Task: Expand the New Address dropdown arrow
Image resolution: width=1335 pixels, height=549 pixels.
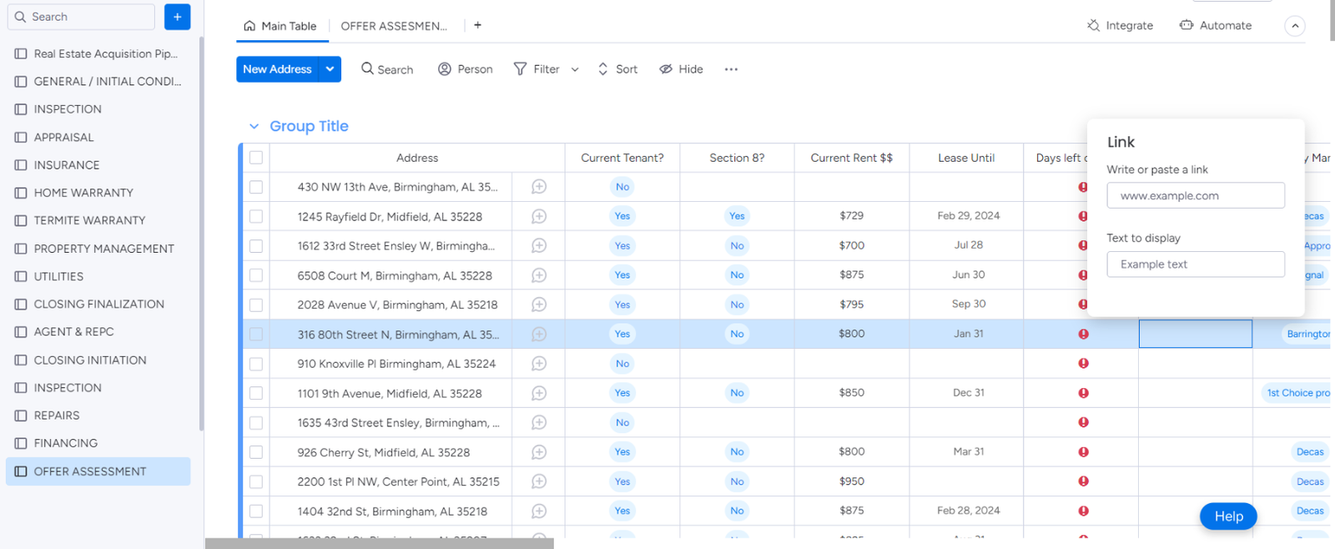Action: click(x=330, y=69)
